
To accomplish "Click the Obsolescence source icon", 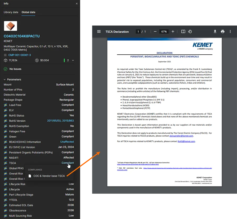I will tap(6, 211).
